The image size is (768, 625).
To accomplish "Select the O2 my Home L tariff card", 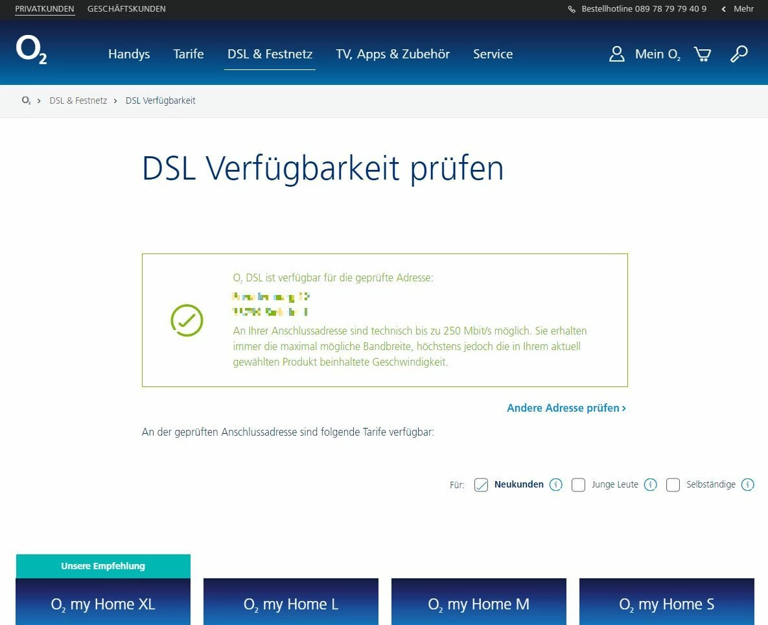I will click(291, 602).
